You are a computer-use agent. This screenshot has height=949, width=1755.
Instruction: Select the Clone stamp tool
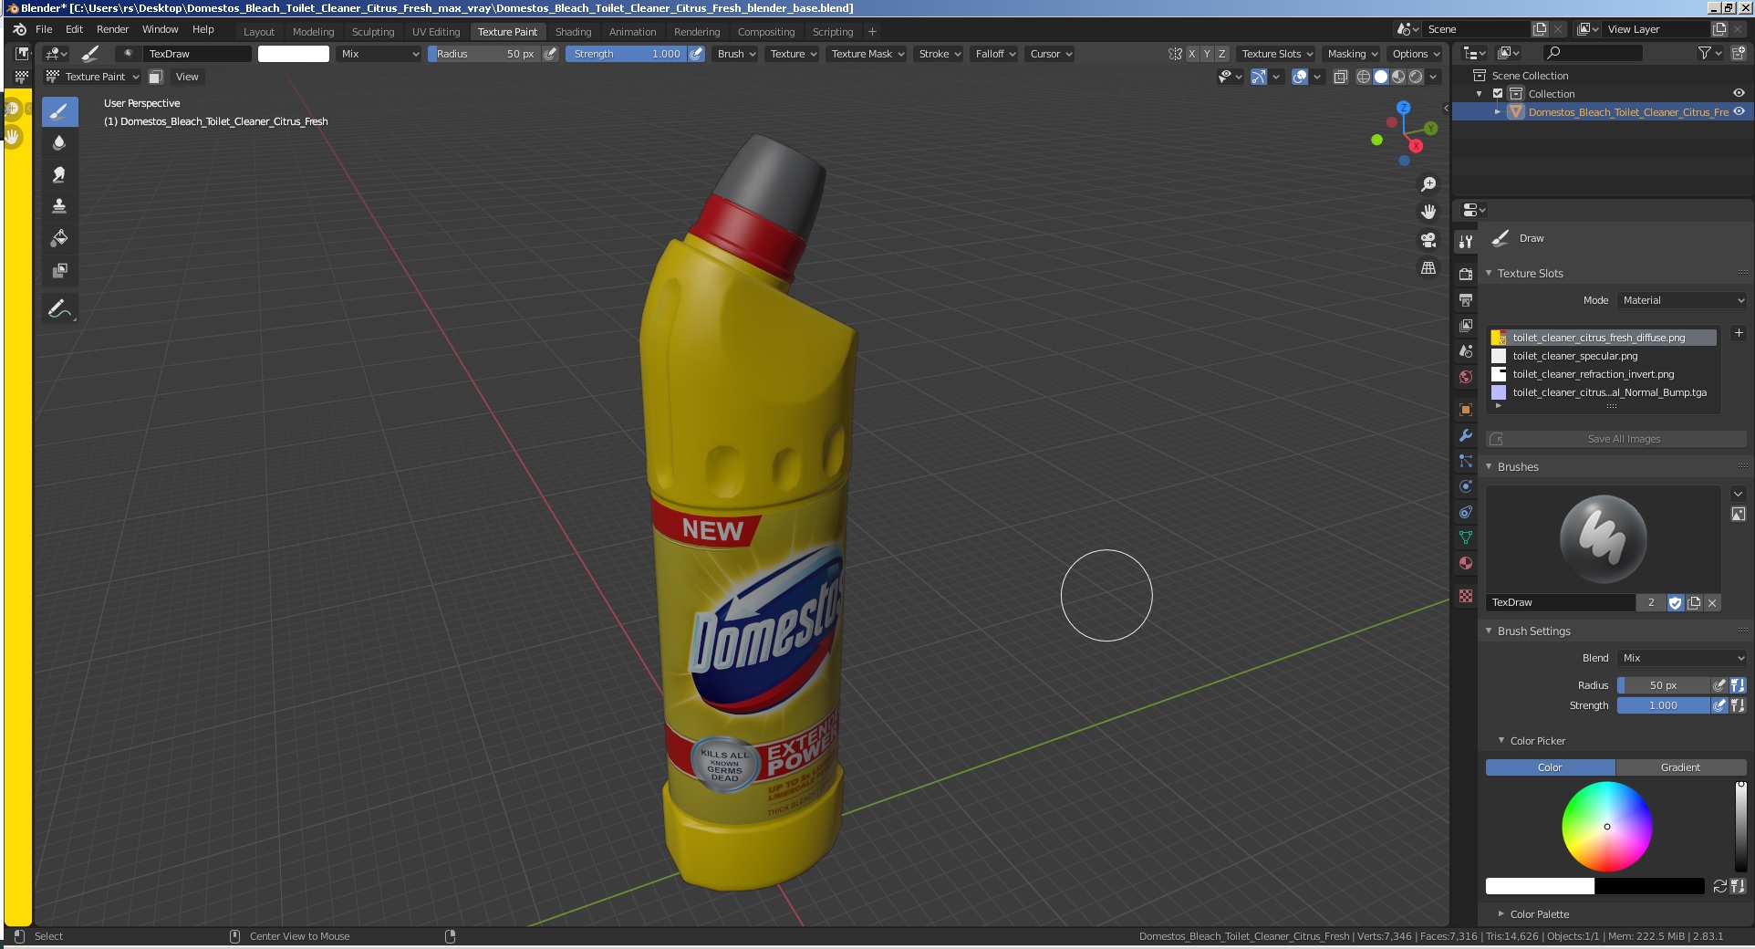(59, 206)
